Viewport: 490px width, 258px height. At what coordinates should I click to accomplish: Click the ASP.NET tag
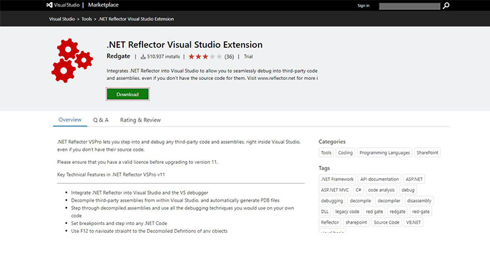(414, 179)
